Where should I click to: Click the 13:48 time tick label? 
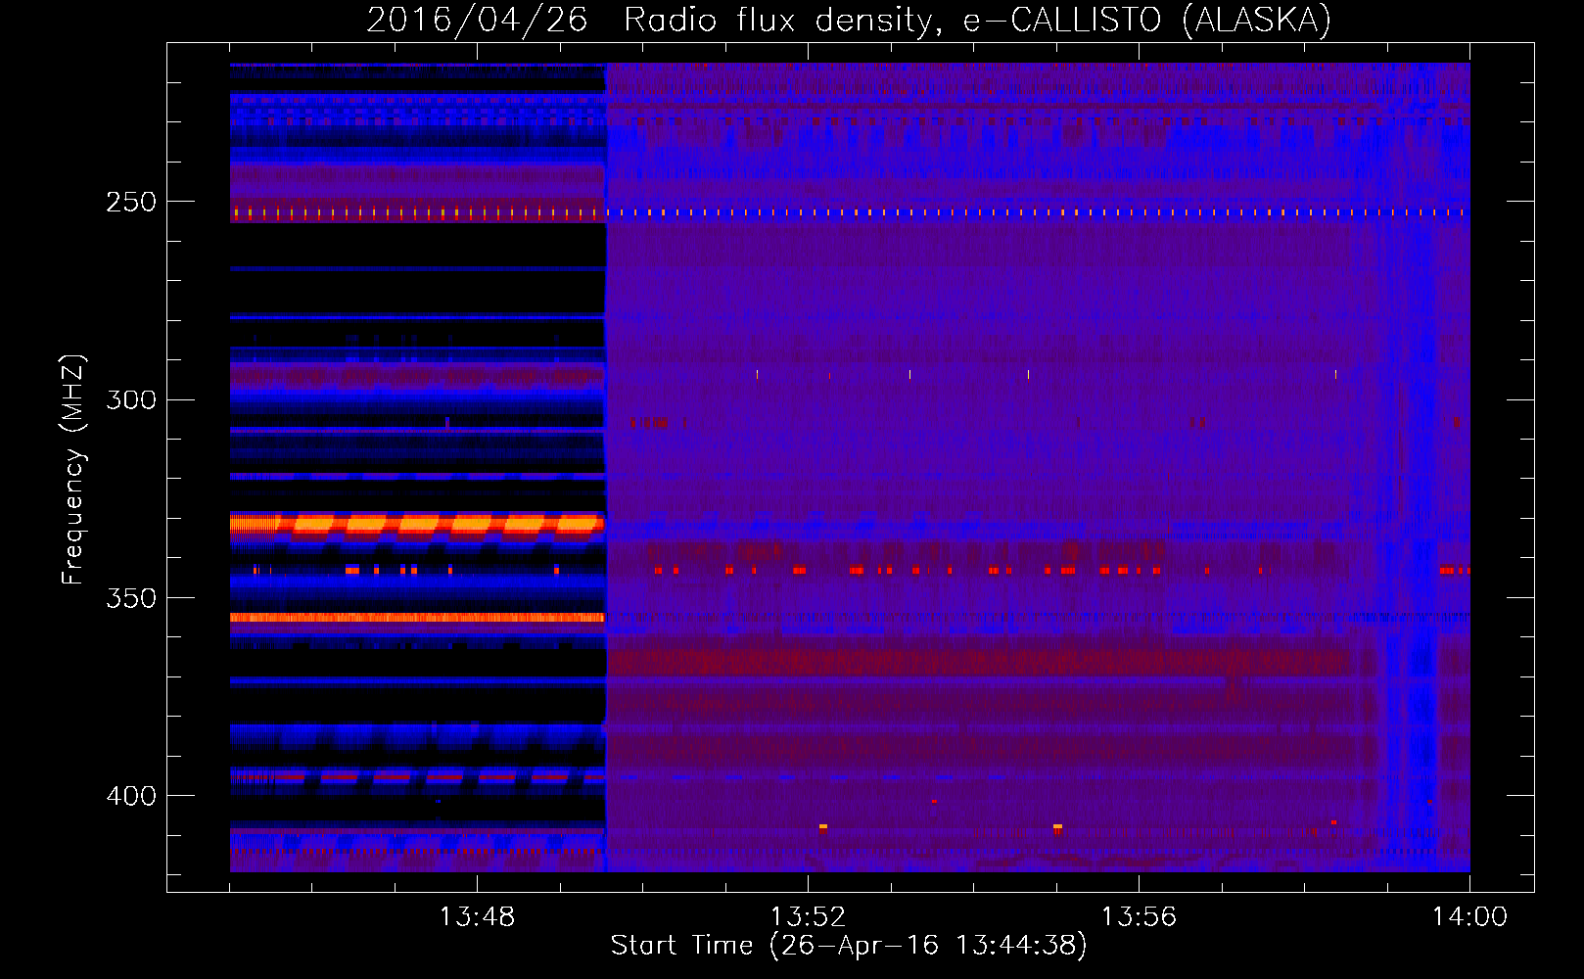tap(477, 917)
